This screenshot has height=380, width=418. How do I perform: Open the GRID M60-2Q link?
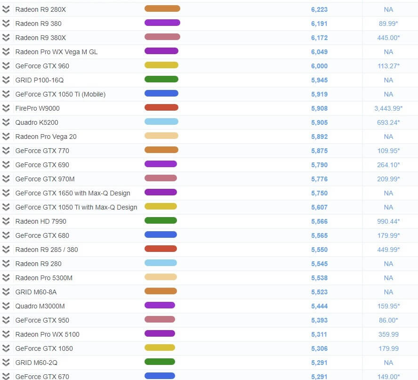[36, 363]
